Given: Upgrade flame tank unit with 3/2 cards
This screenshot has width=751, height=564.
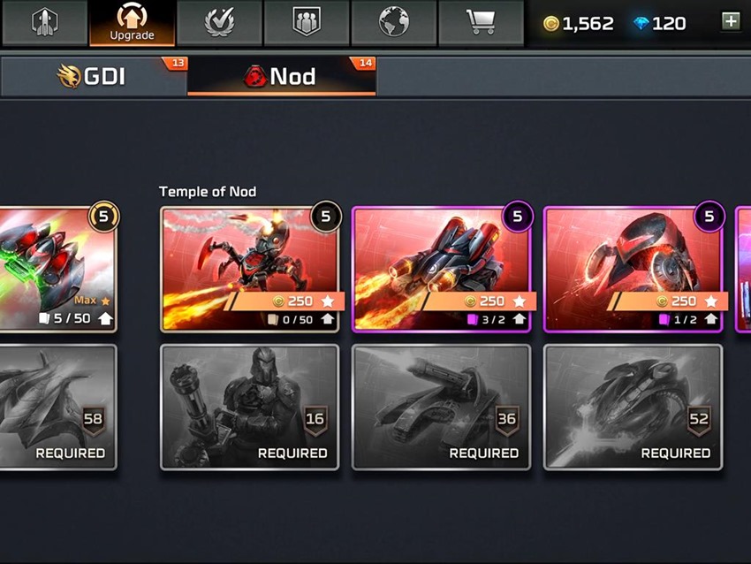Looking at the screenshot, I should [479, 301].
